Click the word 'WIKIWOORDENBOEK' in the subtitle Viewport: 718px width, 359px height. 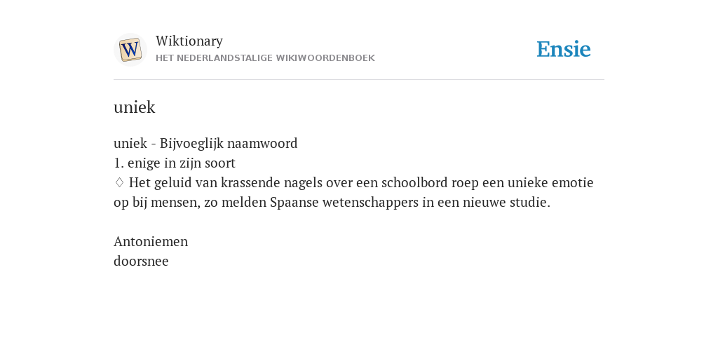(x=325, y=58)
